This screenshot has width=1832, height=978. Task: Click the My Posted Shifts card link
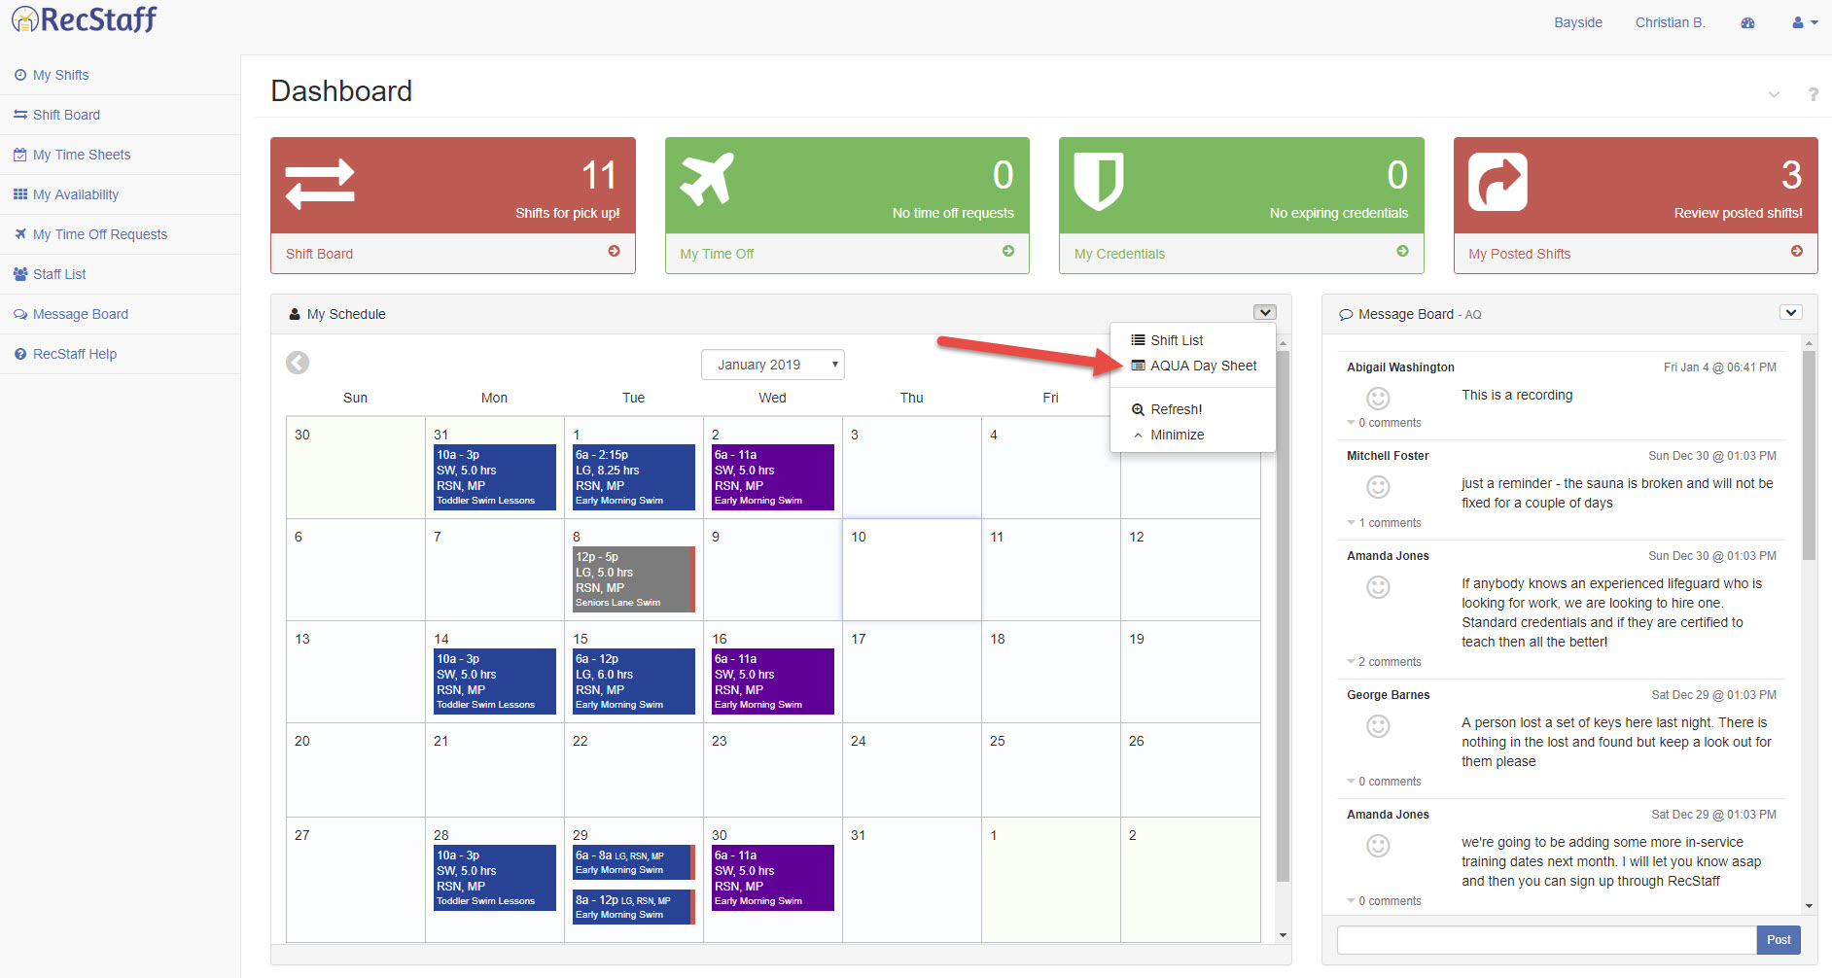click(x=1519, y=254)
